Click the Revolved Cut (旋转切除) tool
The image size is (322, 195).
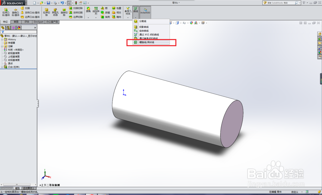coord(64,12)
